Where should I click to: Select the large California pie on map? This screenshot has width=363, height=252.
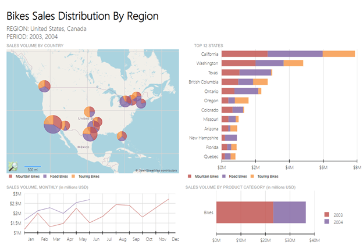coord(53,124)
